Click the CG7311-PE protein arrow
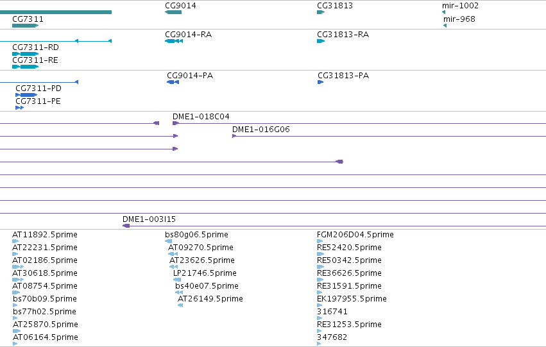Viewport: 546px width, 347px height. [19, 108]
